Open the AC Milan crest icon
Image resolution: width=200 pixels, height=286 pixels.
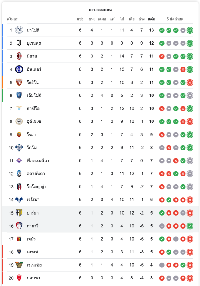click(19, 56)
